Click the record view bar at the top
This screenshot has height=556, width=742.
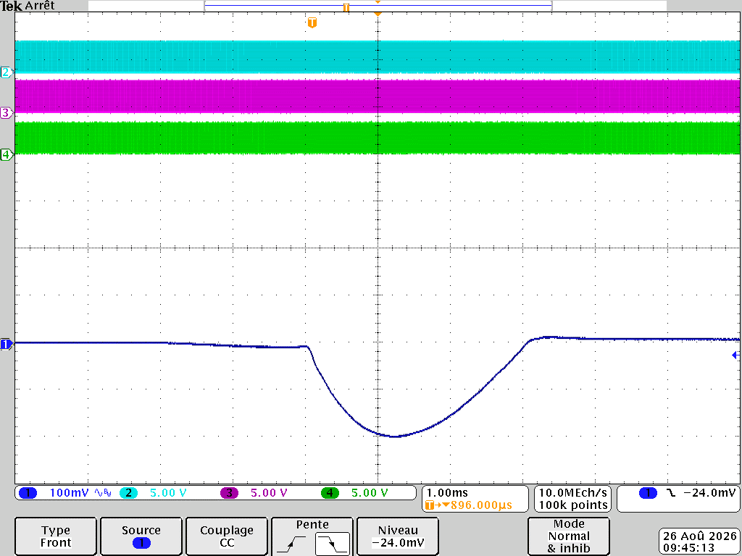coord(378,6)
